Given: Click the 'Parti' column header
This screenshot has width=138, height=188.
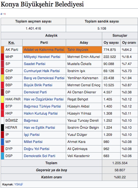Looking at the screenshot, I should 44,42.
